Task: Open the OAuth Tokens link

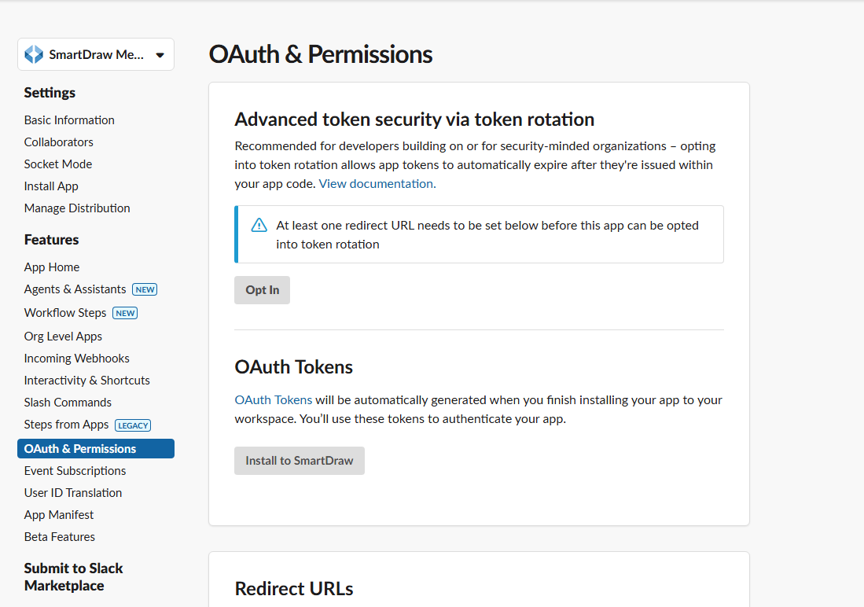Action: pyautogui.click(x=273, y=399)
